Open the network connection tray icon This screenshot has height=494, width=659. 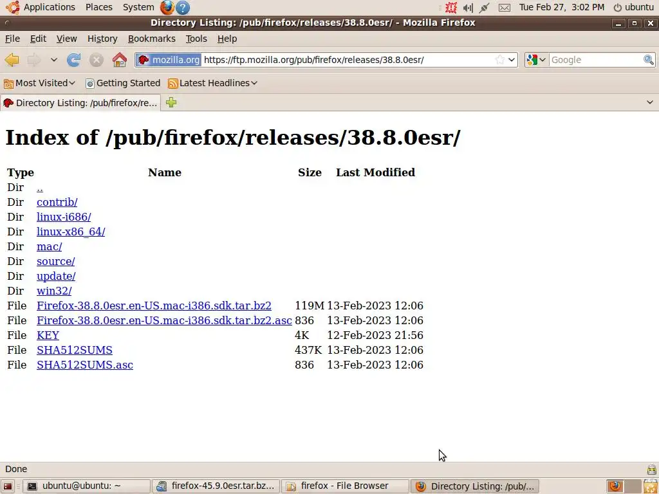484,8
